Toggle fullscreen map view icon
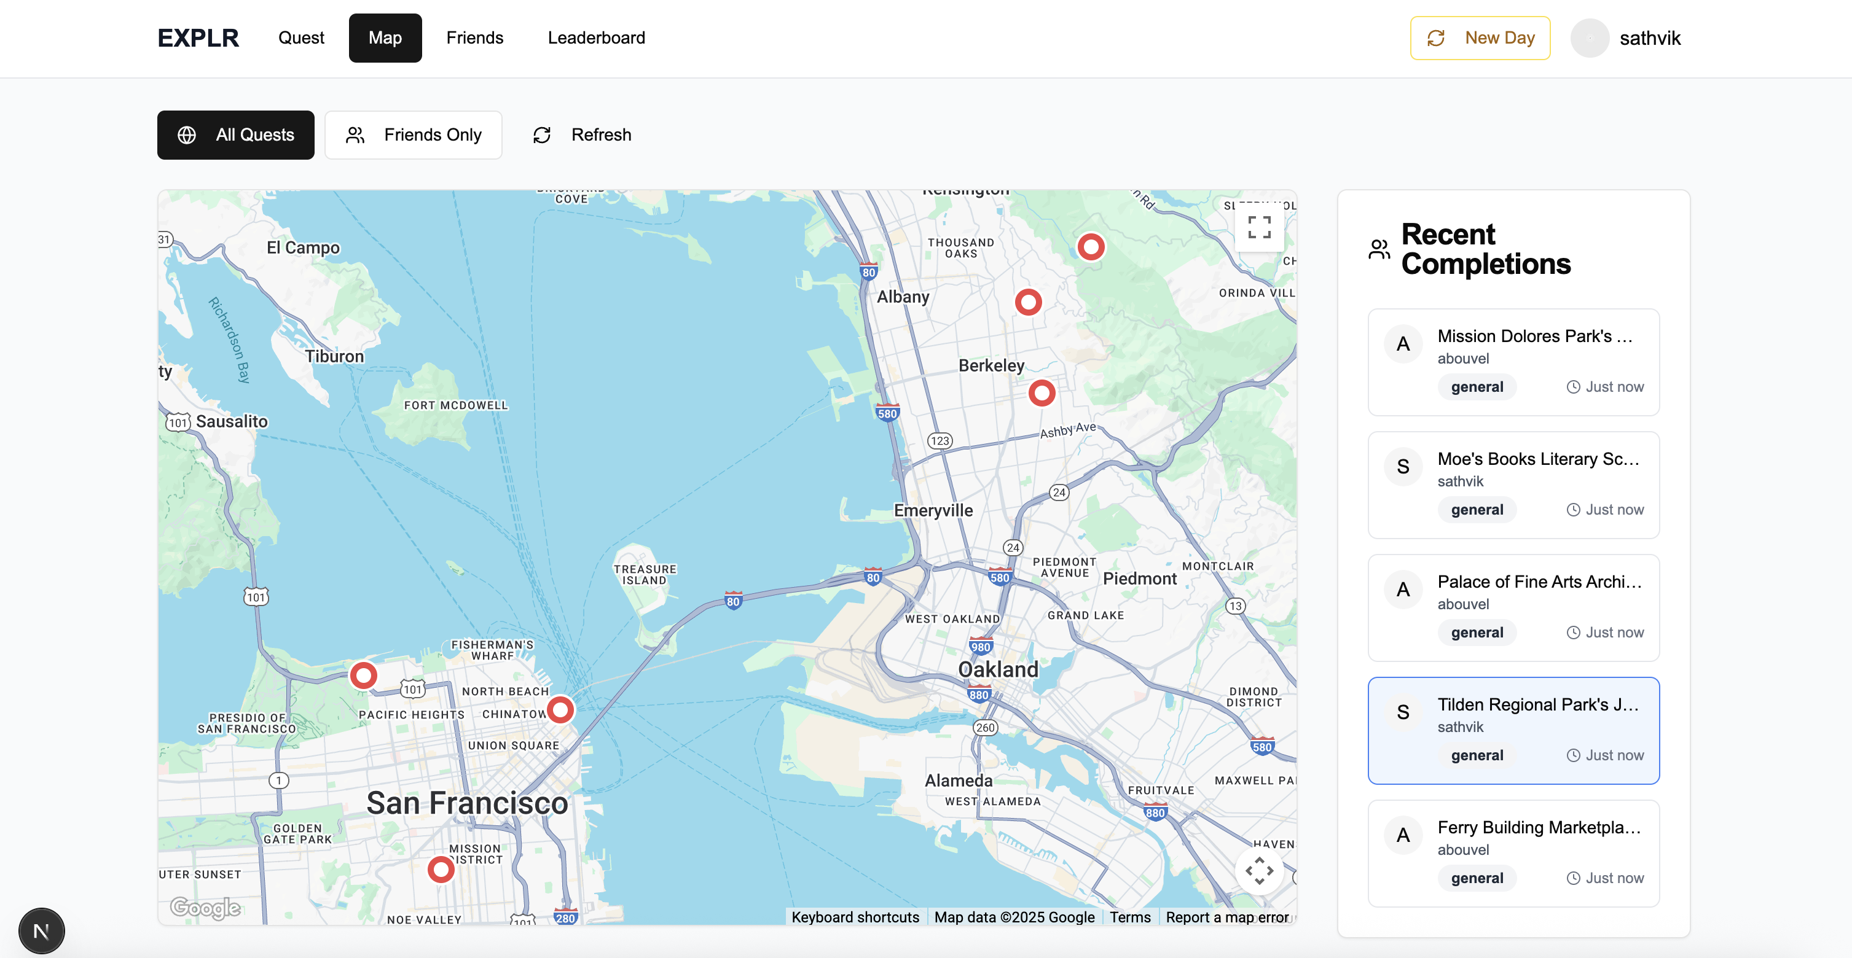Viewport: 1852px width, 958px height. [x=1259, y=227]
